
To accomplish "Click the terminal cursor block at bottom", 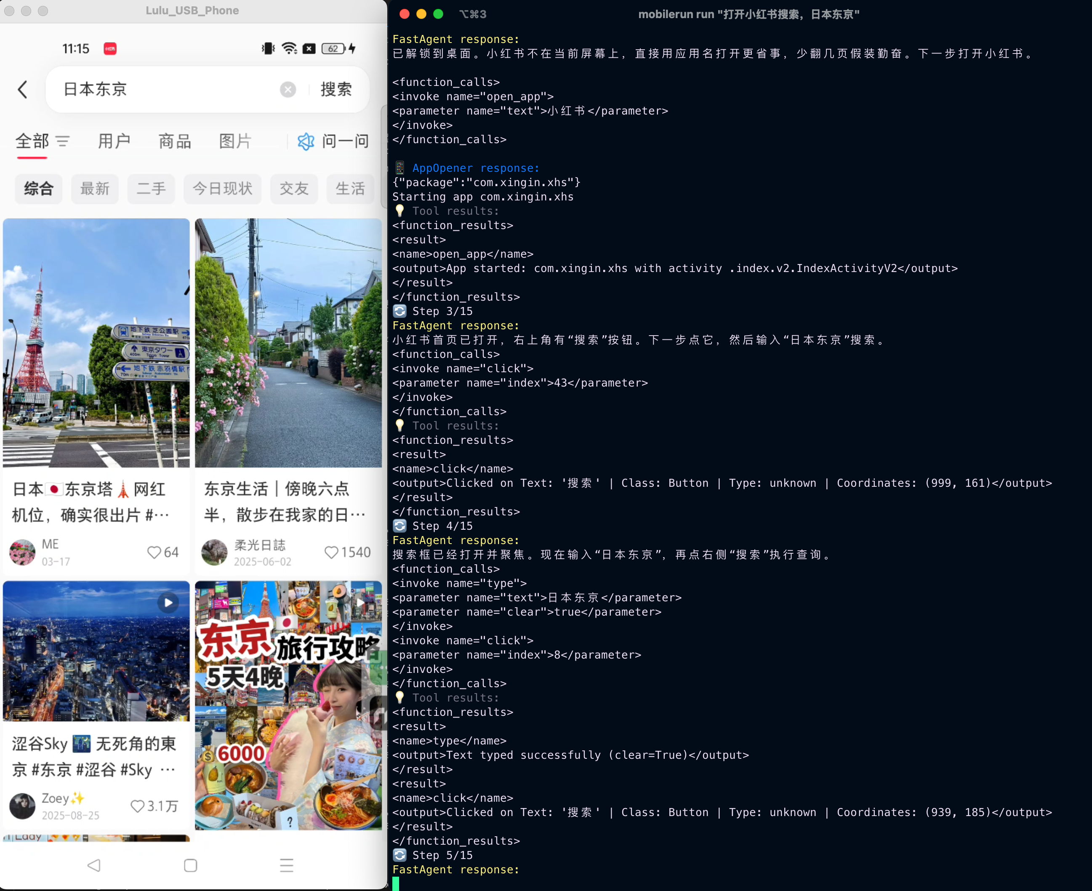I will click(396, 884).
